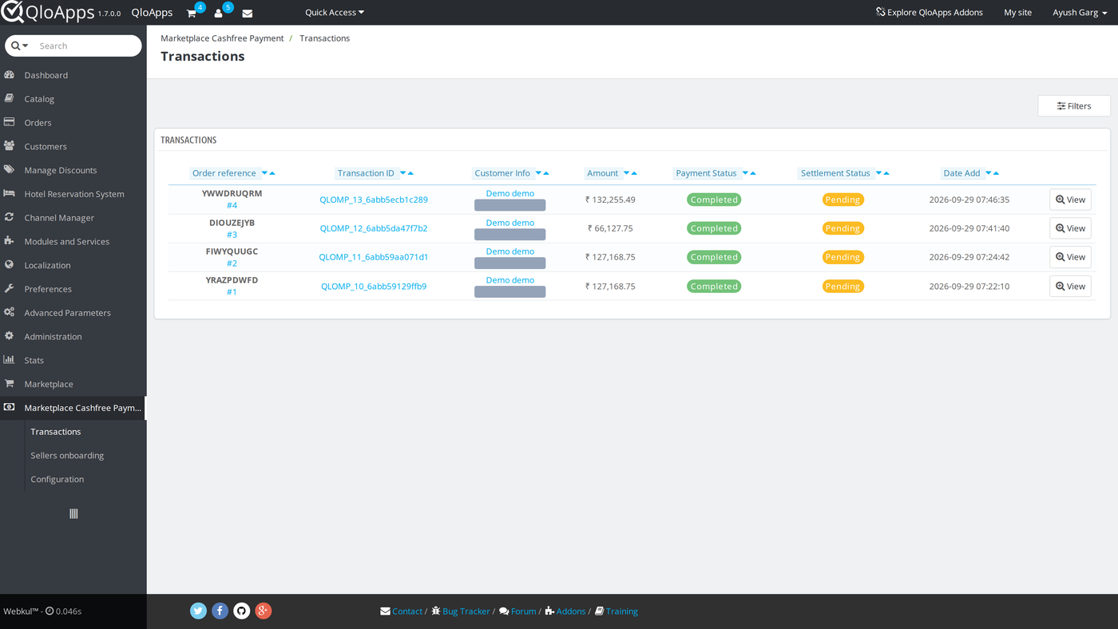Open the shopping cart orders notification icon
1118x629 pixels.
(192, 14)
